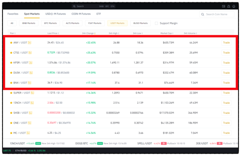This screenshot has width=241, height=156.
Task: Click the BTC search suggestion
Action: (107, 6)
